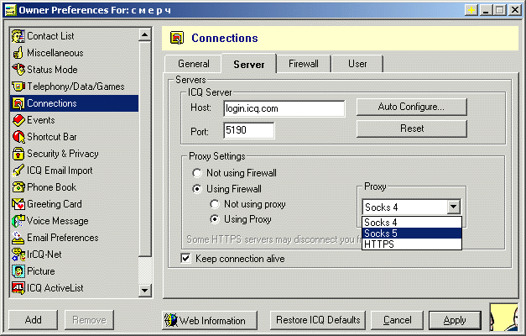
Task: Click the Events icon
Action: [18, 120]
